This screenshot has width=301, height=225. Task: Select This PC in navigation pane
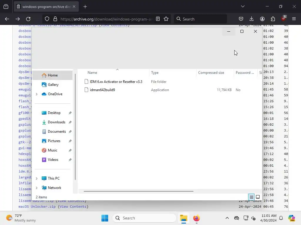click(x=52, y=178)
